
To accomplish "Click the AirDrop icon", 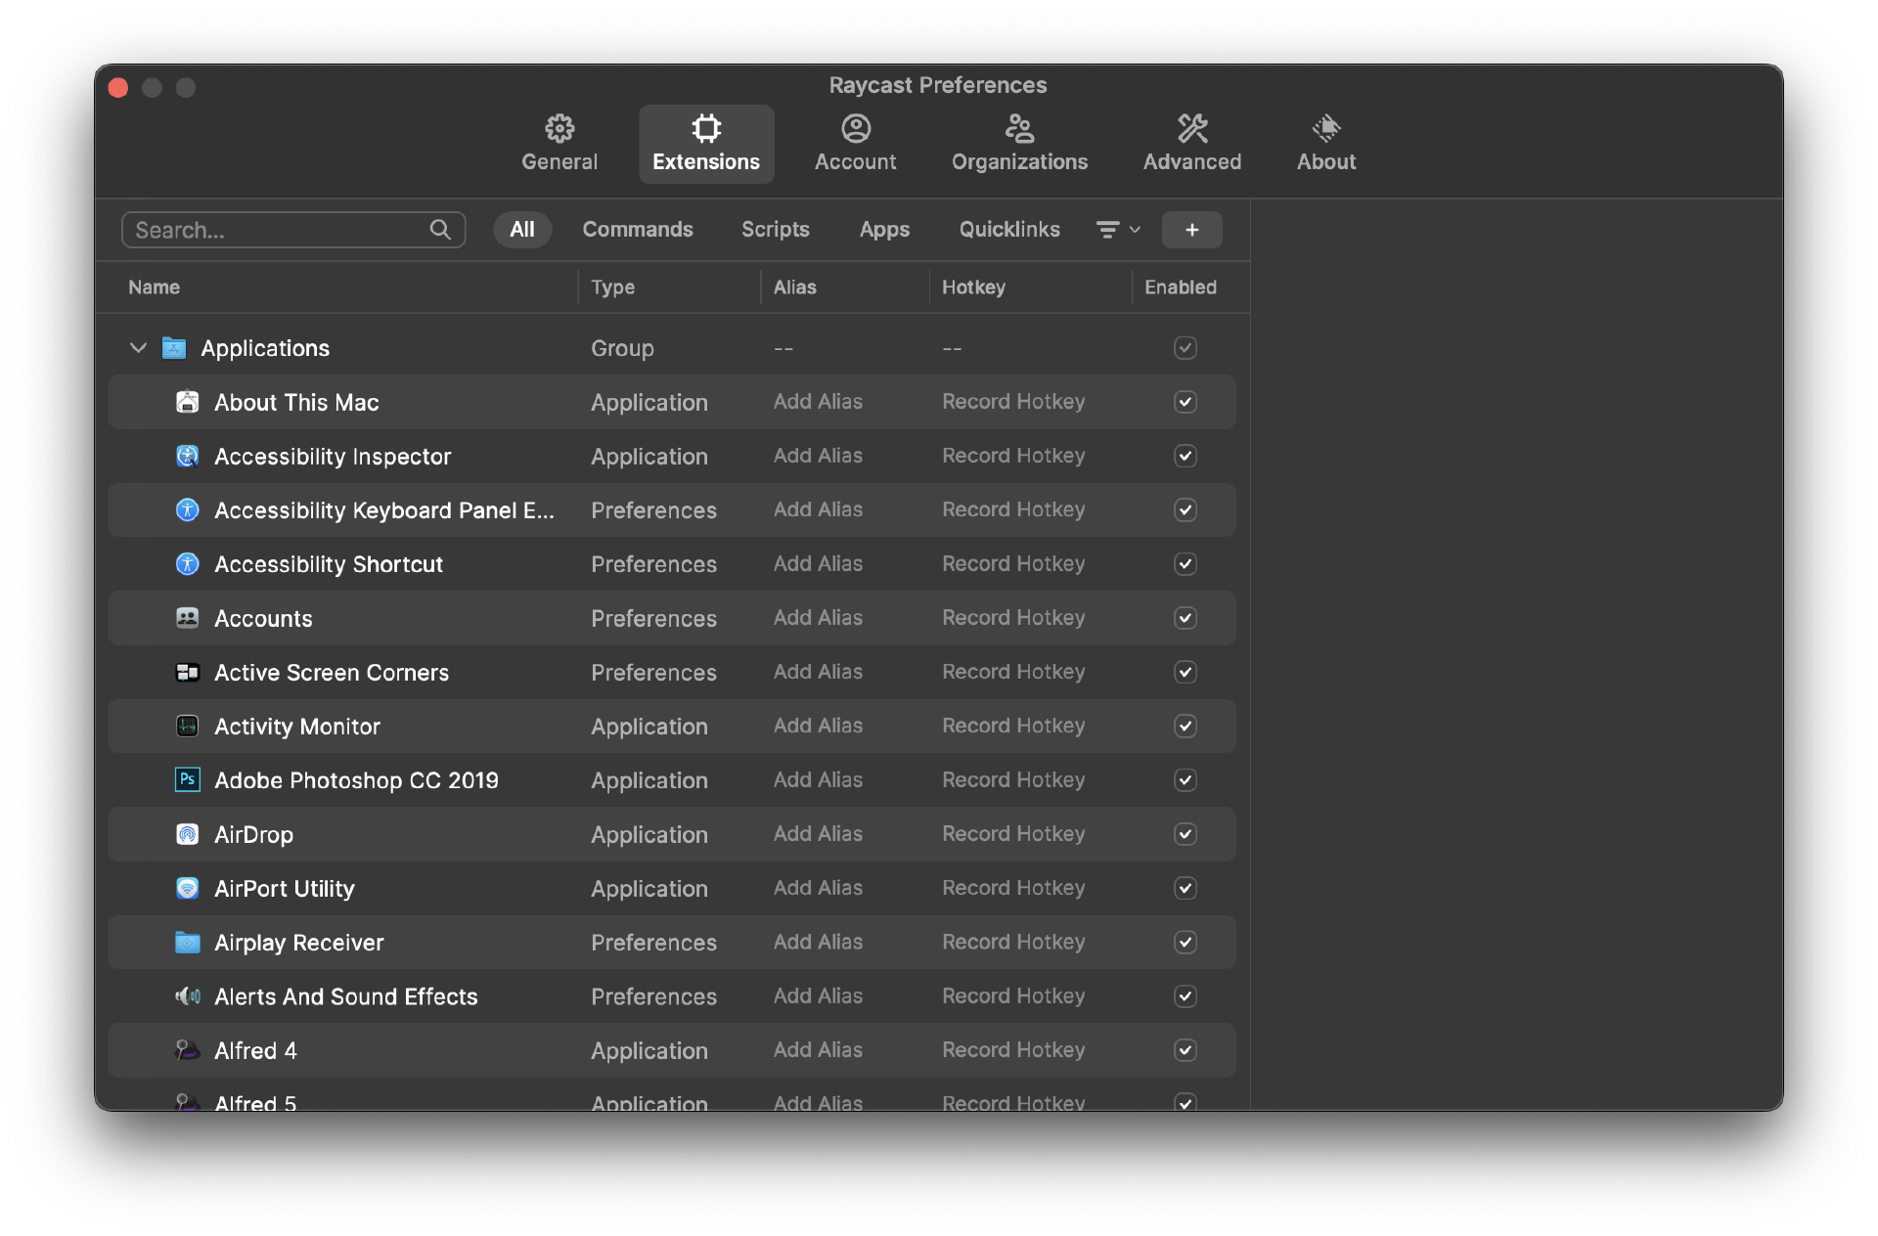I will tap(187, 834).
